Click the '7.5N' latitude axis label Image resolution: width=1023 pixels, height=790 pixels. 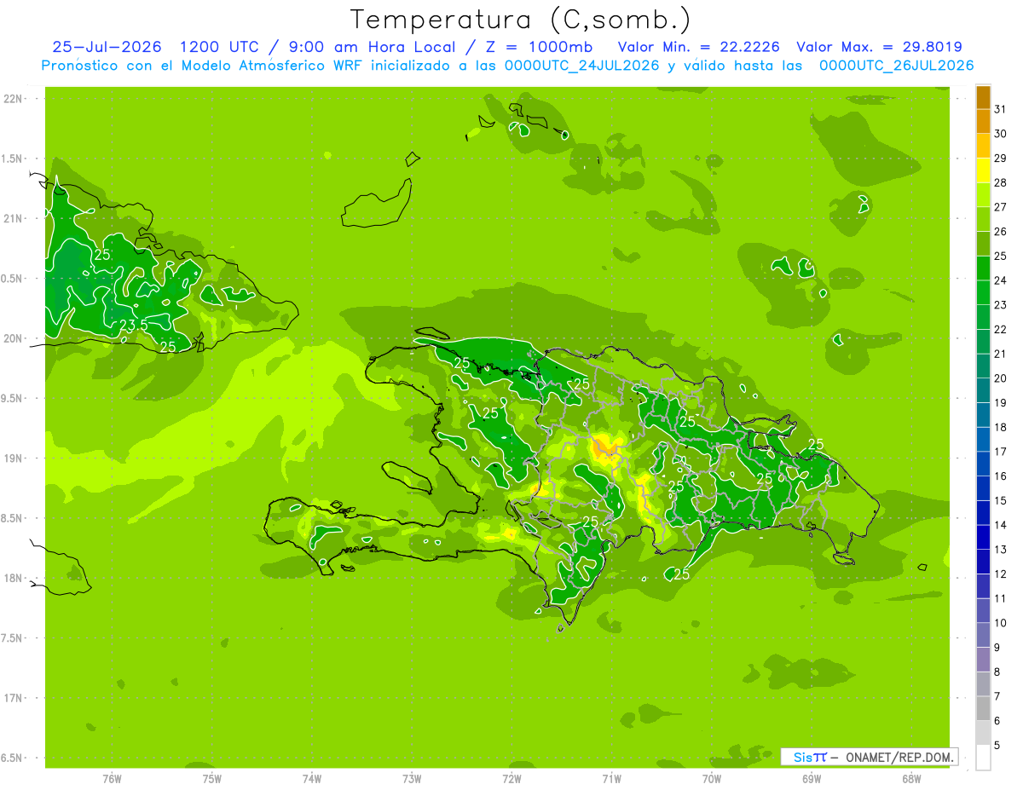(12, 637)
